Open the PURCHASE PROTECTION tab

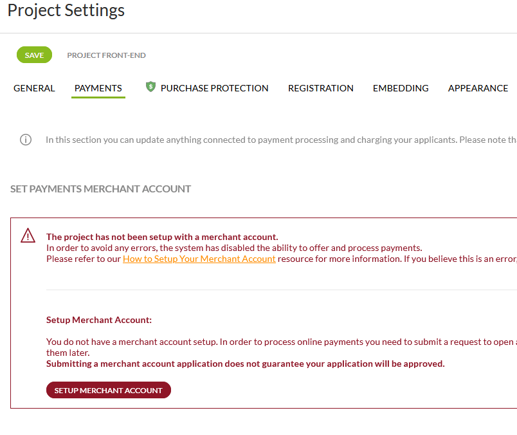(214, 88)
